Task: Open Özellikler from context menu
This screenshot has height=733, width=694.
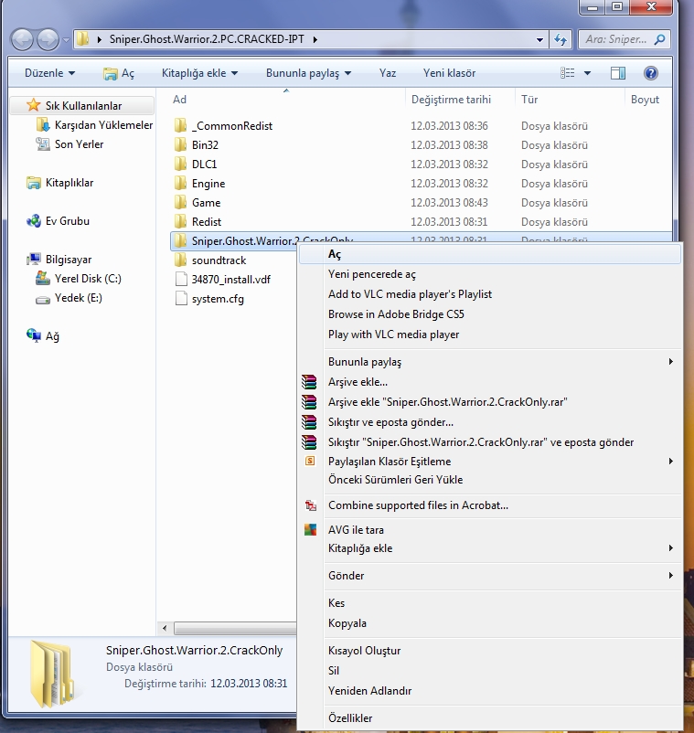Action: point(489,718)
